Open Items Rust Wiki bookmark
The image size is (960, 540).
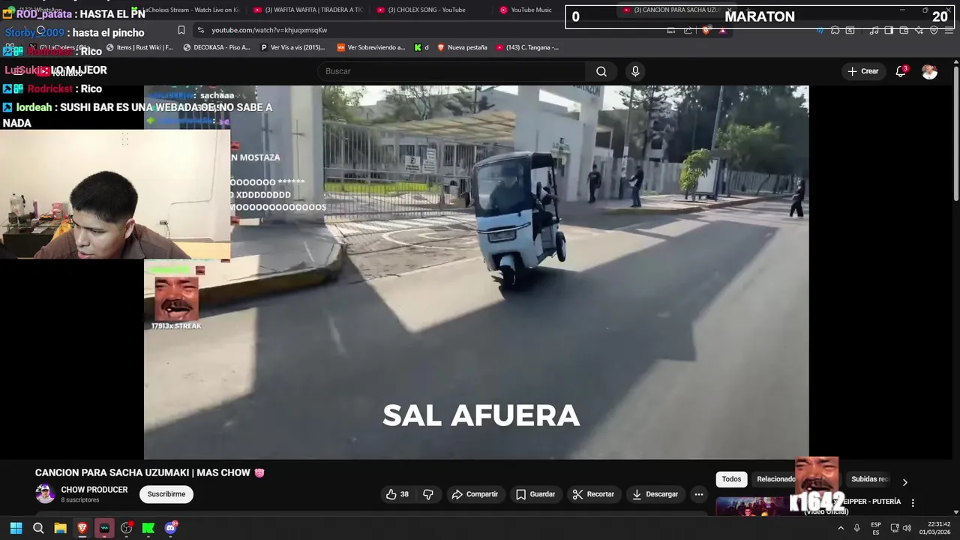click(x=139, y=47)
